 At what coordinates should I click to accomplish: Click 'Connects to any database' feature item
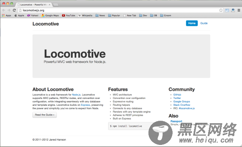(x=127, y=108)
